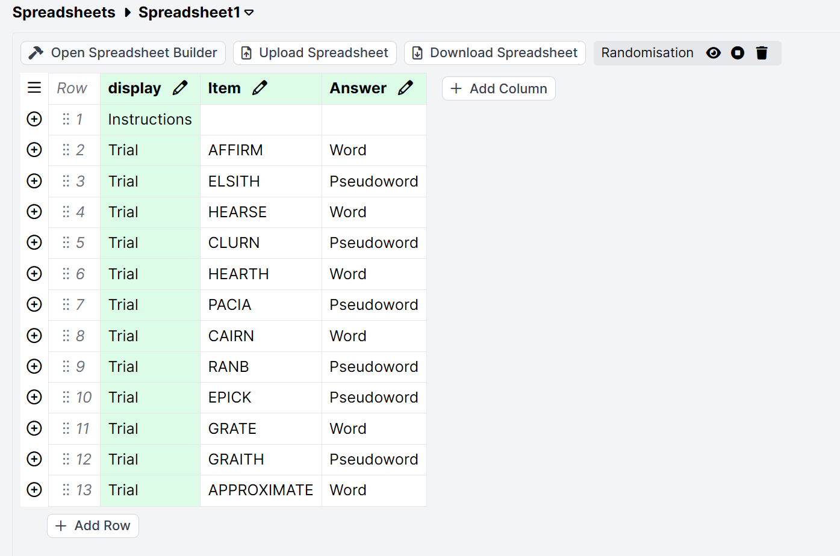Expand the Spreadsheet1 dropdown arrow
Screen dimensions: 840x556
[x=249, y=13]
